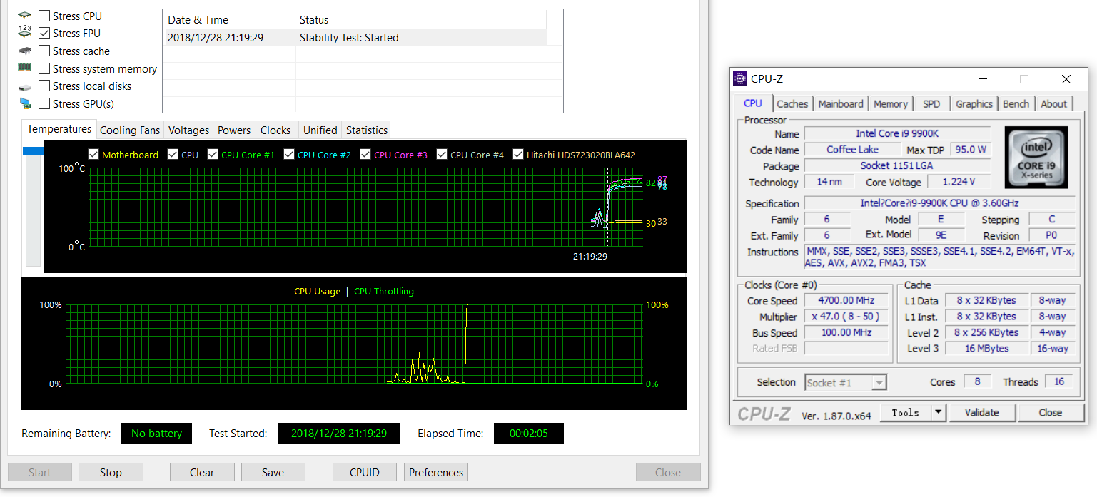Click the No battery status field
The height and width of the screenshot is (497, 1097).
tap(156, 433)
